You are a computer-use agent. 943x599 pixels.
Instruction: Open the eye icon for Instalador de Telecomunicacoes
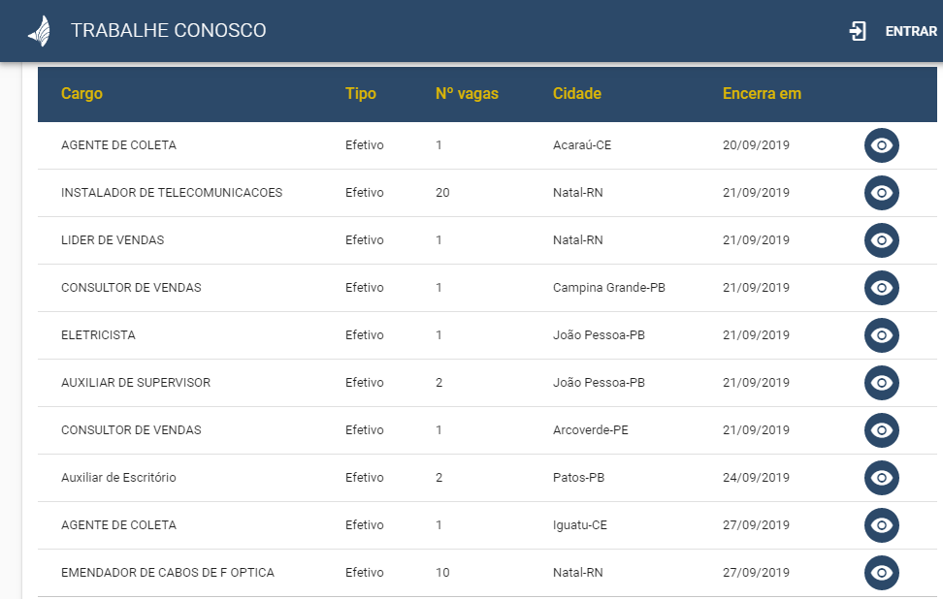point(881,193)
